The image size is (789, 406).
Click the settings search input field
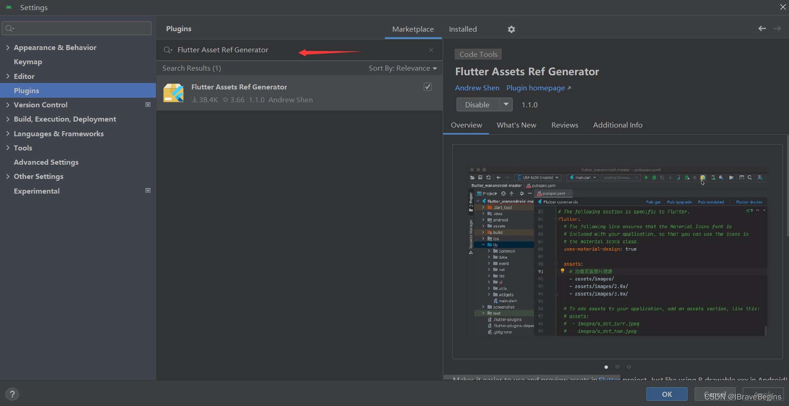(77, 28)
